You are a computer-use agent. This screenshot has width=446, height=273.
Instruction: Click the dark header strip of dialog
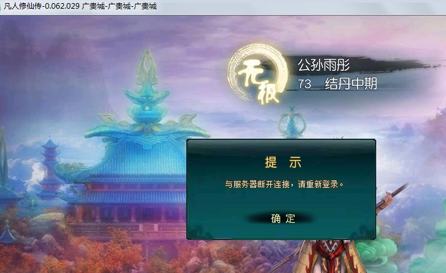pos(281,146)
